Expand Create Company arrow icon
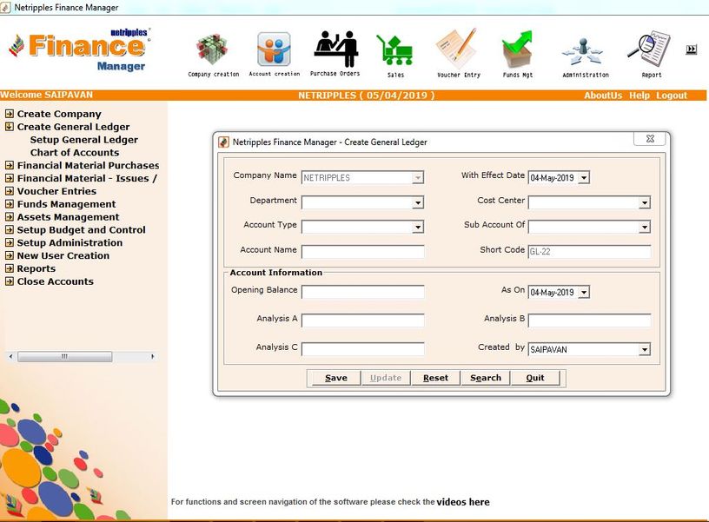 click(9, 114)
